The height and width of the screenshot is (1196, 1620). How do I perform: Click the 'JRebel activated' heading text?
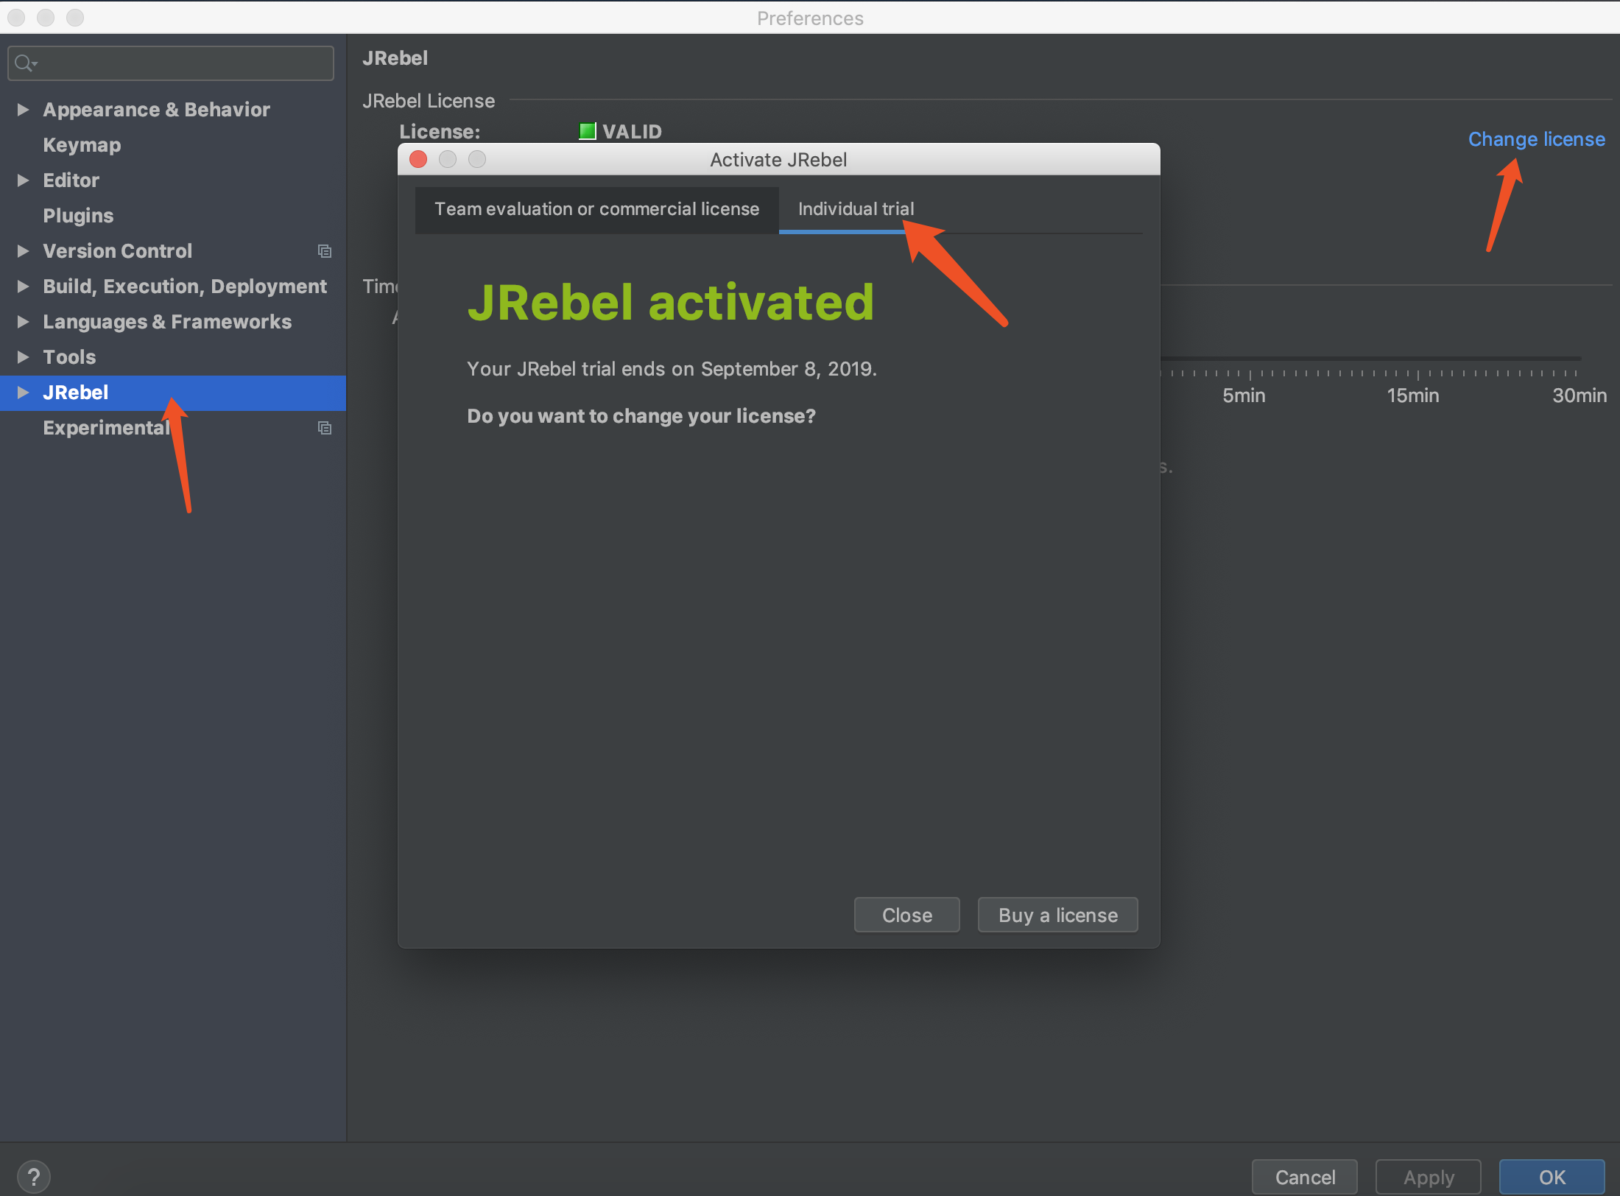[x=670, y=303]
